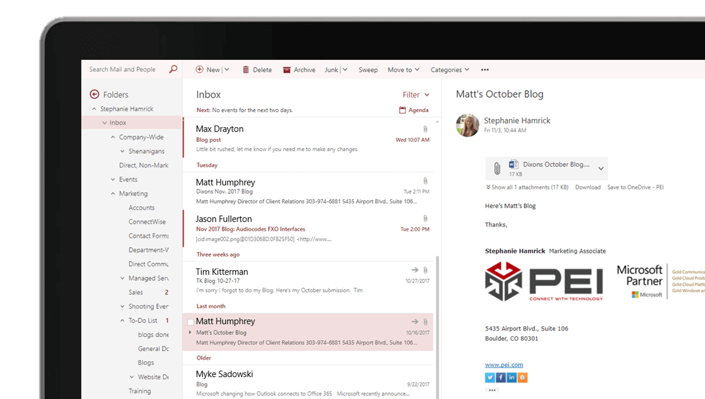This screenshot has height=399, width=705.
Task: Open the Agenda calendar icon
Action: 402,110
